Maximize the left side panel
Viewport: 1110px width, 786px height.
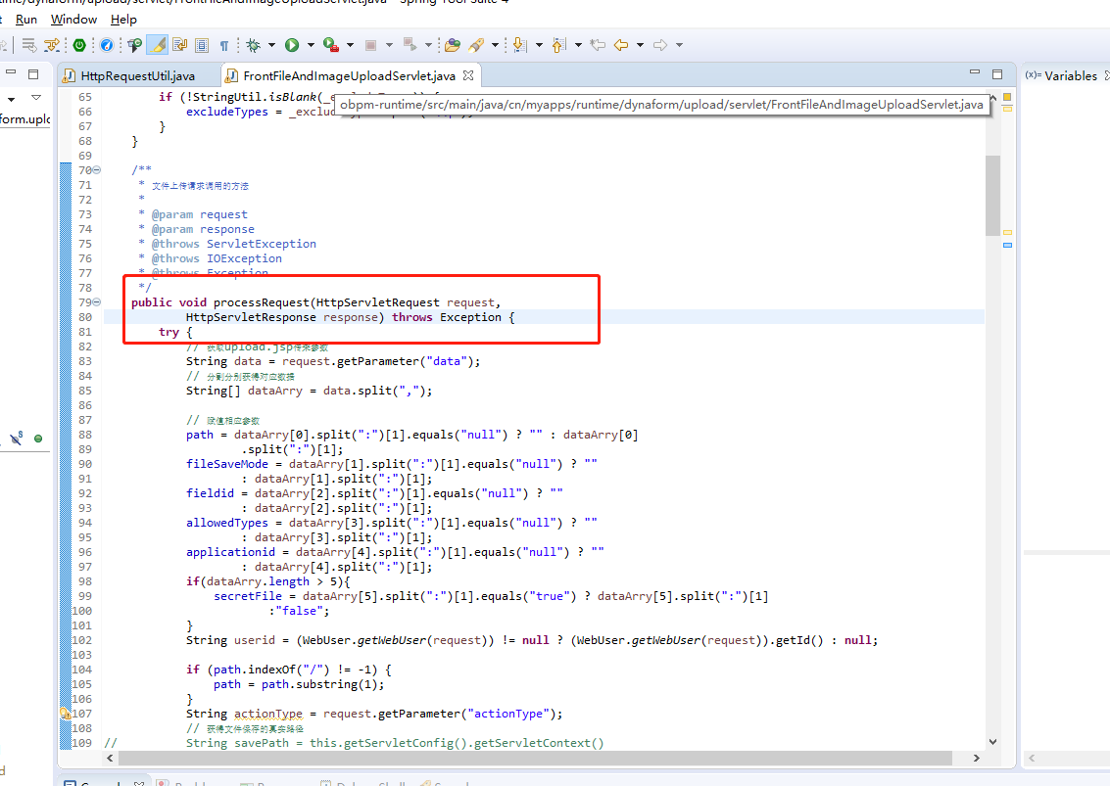(x=33, y=74)
